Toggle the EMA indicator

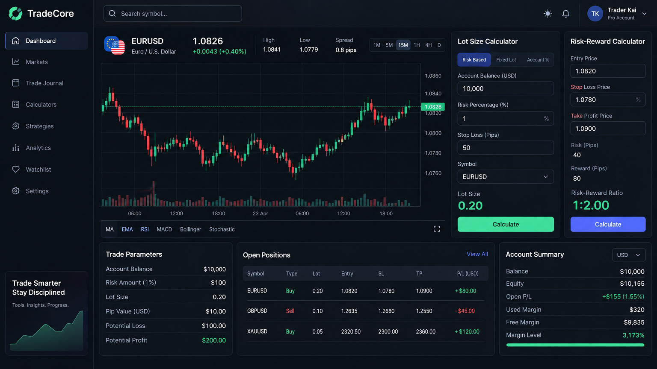coord(127,229)
